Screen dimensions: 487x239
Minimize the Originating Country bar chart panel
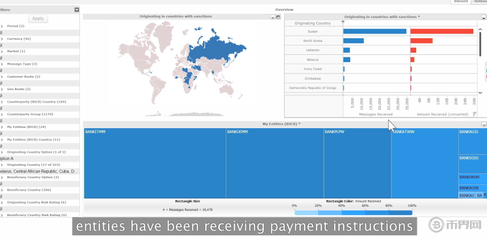click(483, 17)
